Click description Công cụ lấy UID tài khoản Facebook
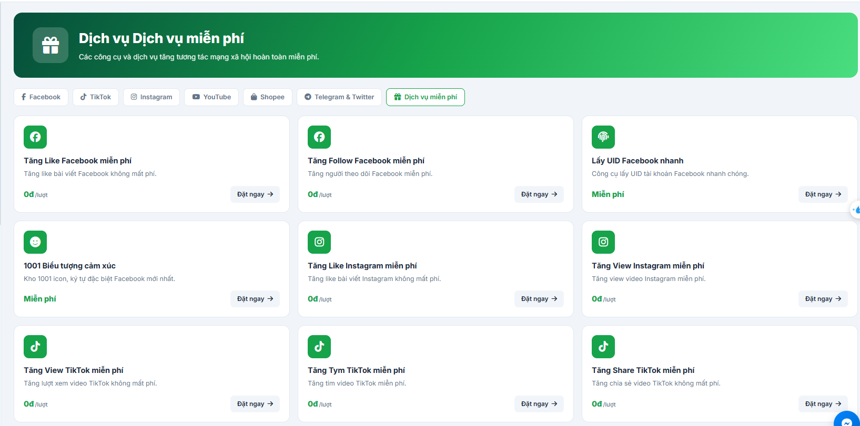The width and height of the screenshot is (860, 426). pyautogui.click(x=670, y=174)
